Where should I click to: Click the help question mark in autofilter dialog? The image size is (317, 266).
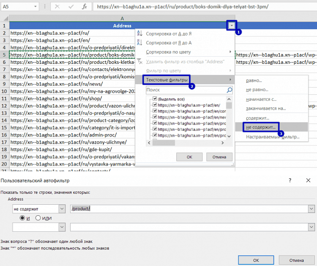[290, 180]
